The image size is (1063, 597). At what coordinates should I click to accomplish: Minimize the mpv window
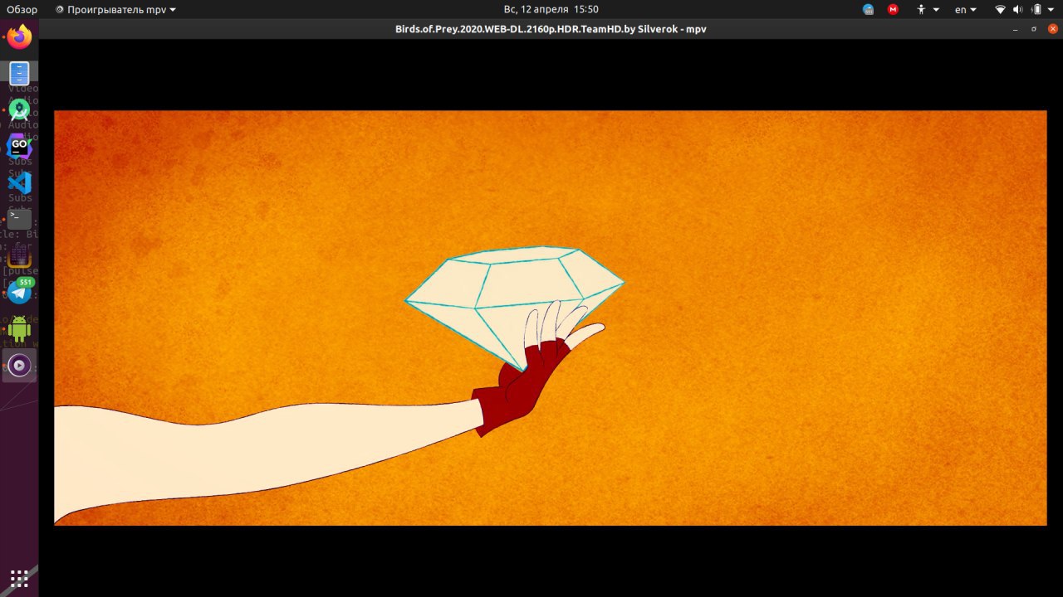1015,29
